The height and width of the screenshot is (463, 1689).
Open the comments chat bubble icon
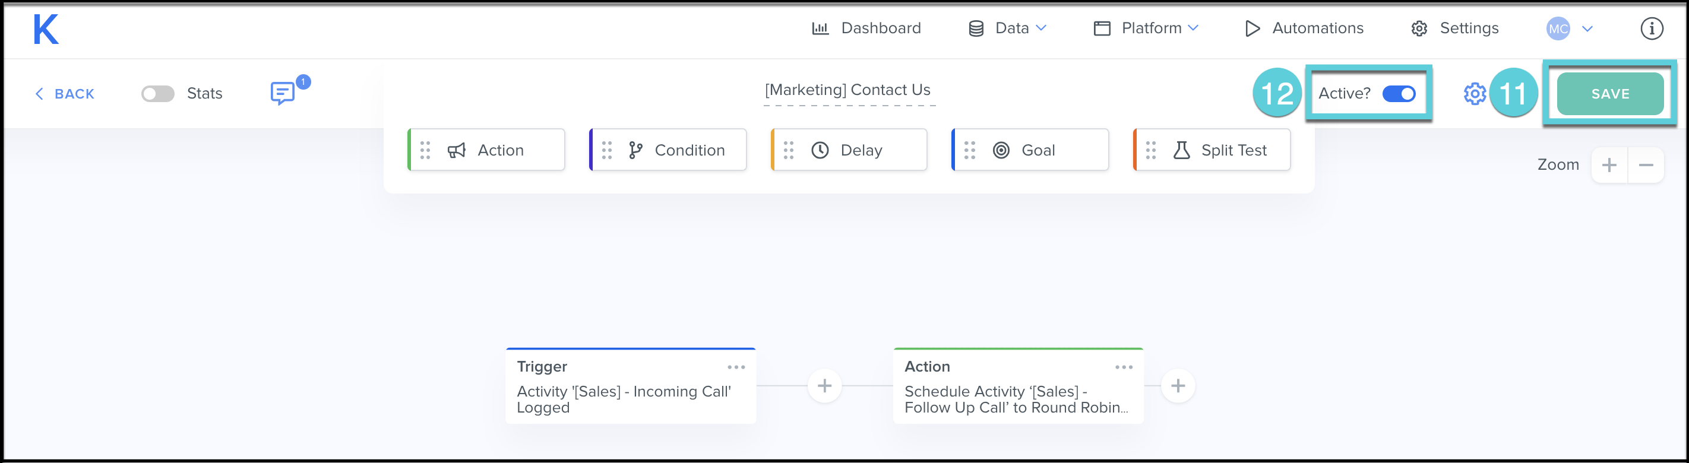283,93
